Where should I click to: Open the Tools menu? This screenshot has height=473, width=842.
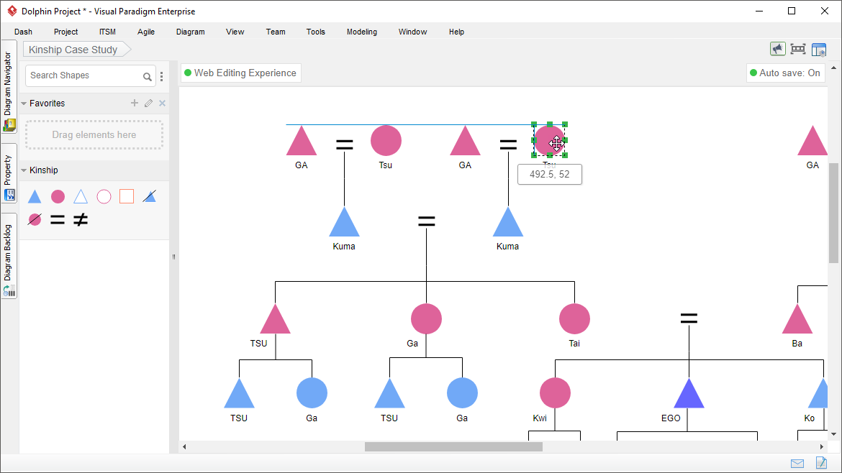coord(316,32)
